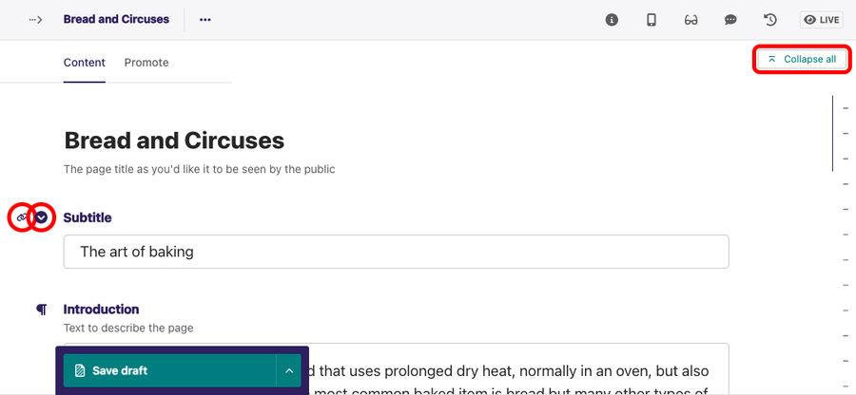Expand more save options chevron
The width and height of the screenshot is (856, 395).
pyautogui.click(x=289, y=371)
